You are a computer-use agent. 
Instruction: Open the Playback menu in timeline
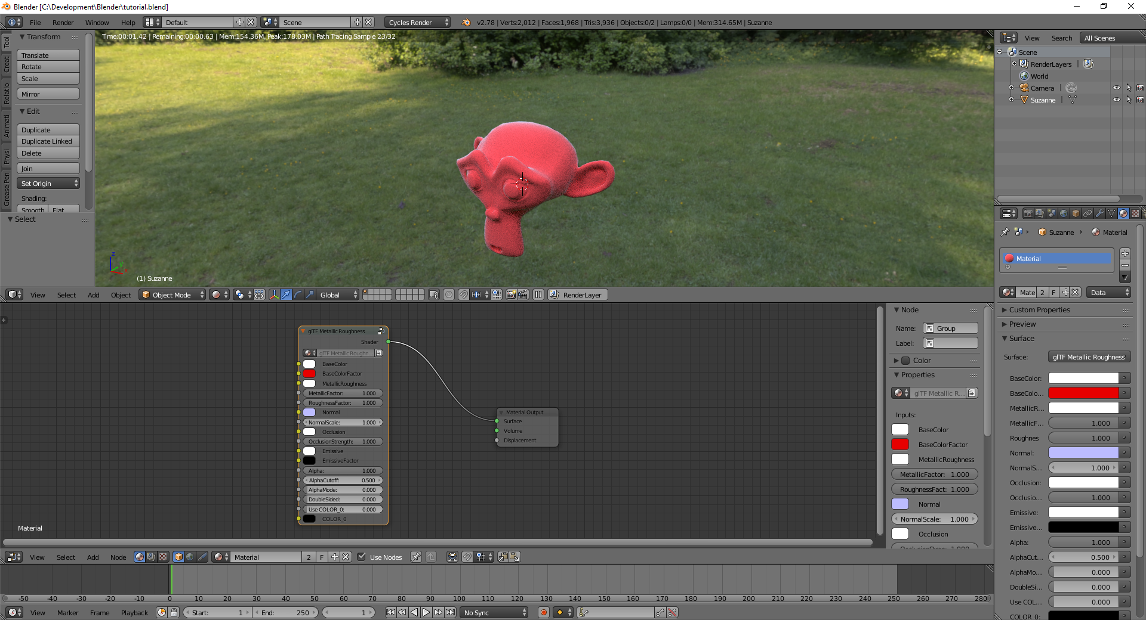(x=134, y=612)
